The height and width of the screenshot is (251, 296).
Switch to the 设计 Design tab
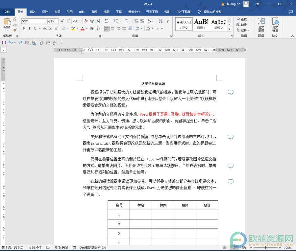tap(45, 12)
